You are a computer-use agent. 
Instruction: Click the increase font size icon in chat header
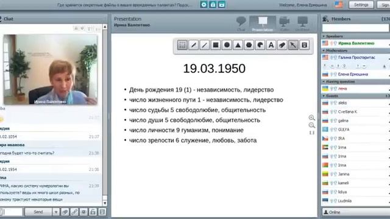point(89,29)
